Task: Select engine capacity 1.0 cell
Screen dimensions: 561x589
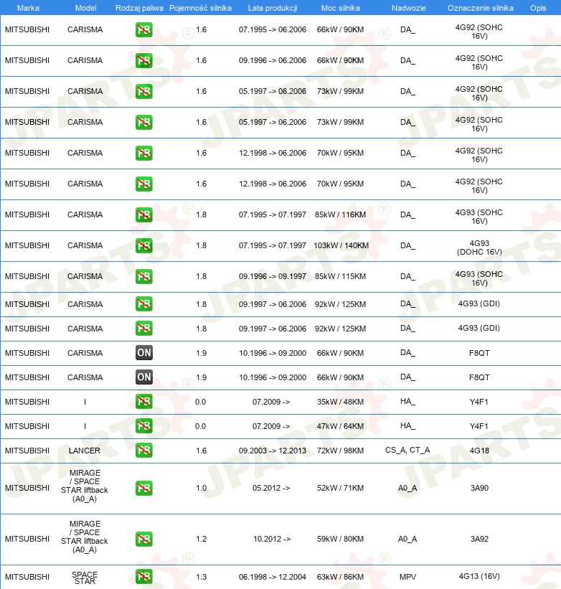Action: tap(202, 489)
